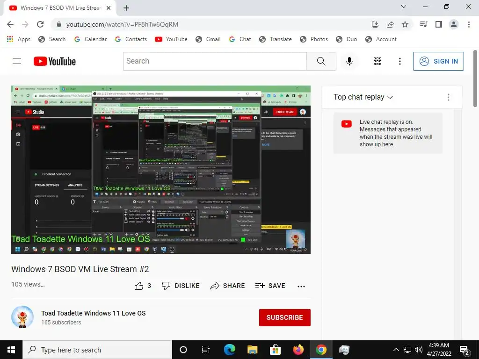
Task: Open Chrome tab search chevron
Action: (404, 7)
